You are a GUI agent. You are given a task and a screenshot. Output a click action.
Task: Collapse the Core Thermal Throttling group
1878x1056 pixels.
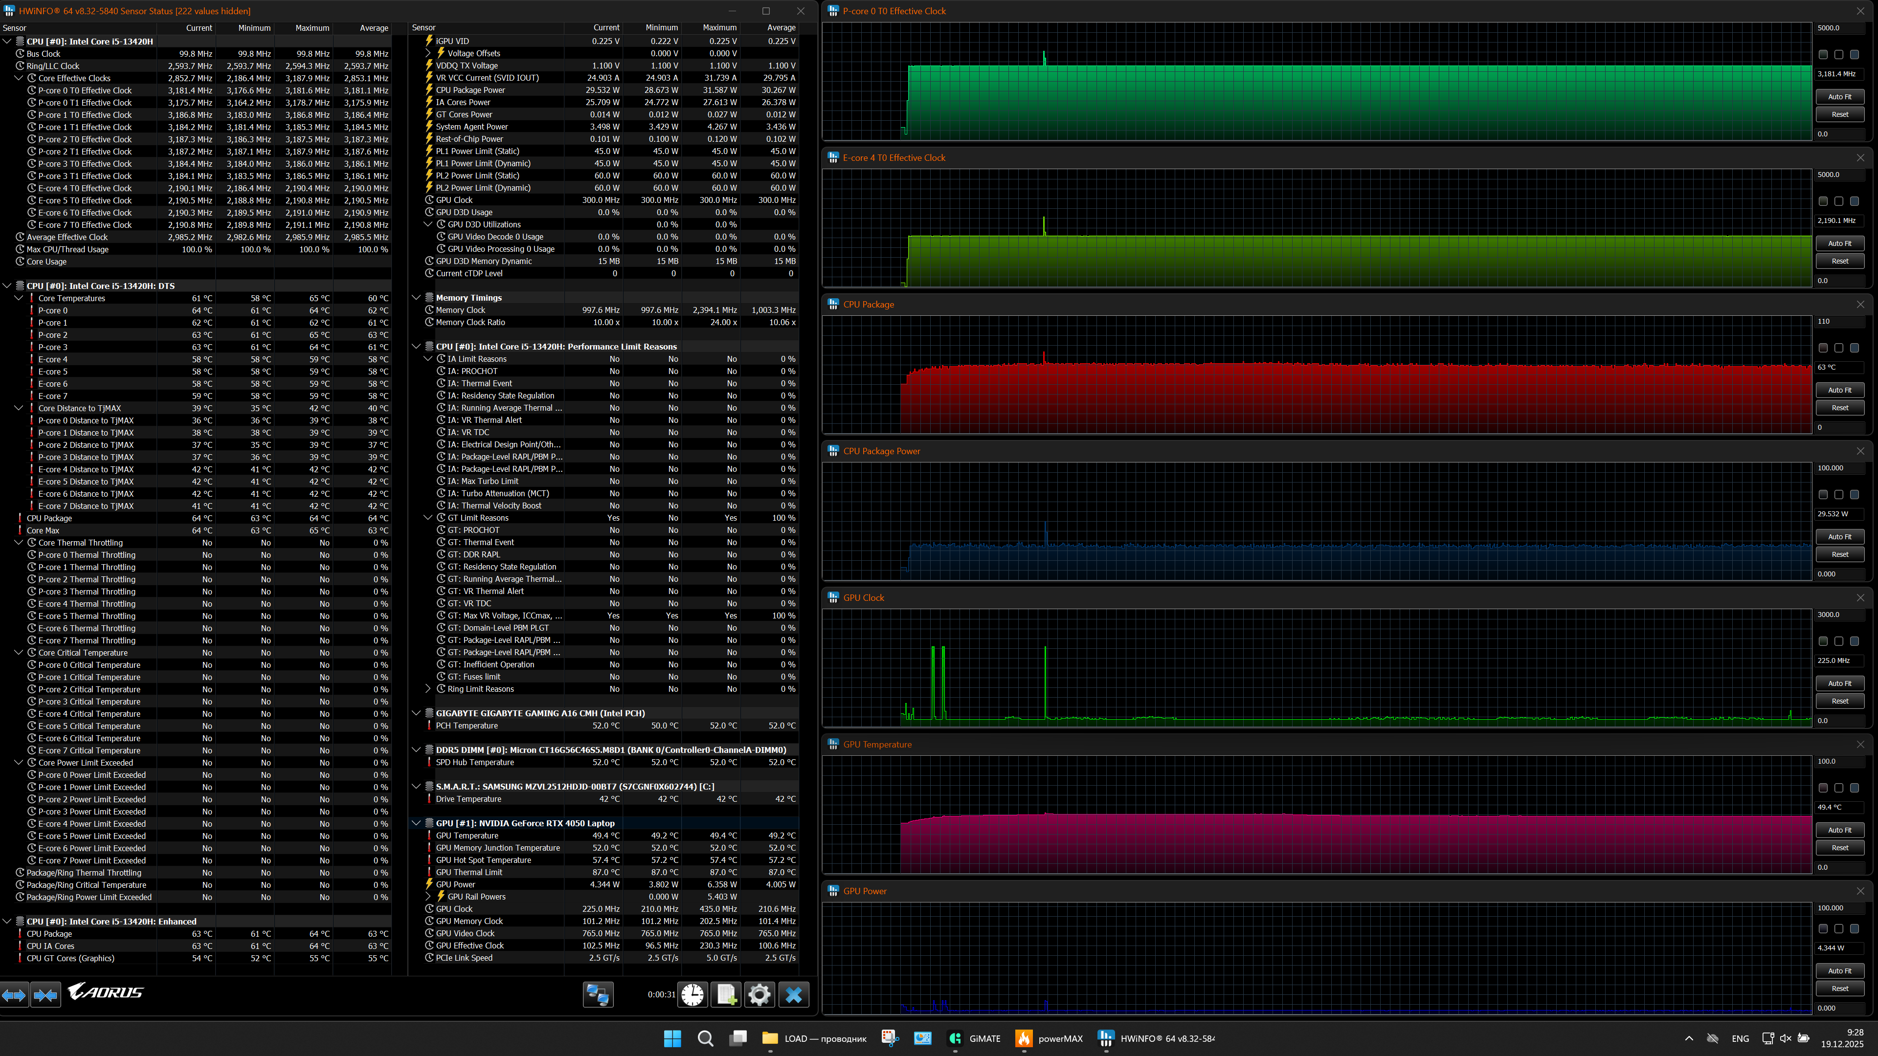click(19, 543)
